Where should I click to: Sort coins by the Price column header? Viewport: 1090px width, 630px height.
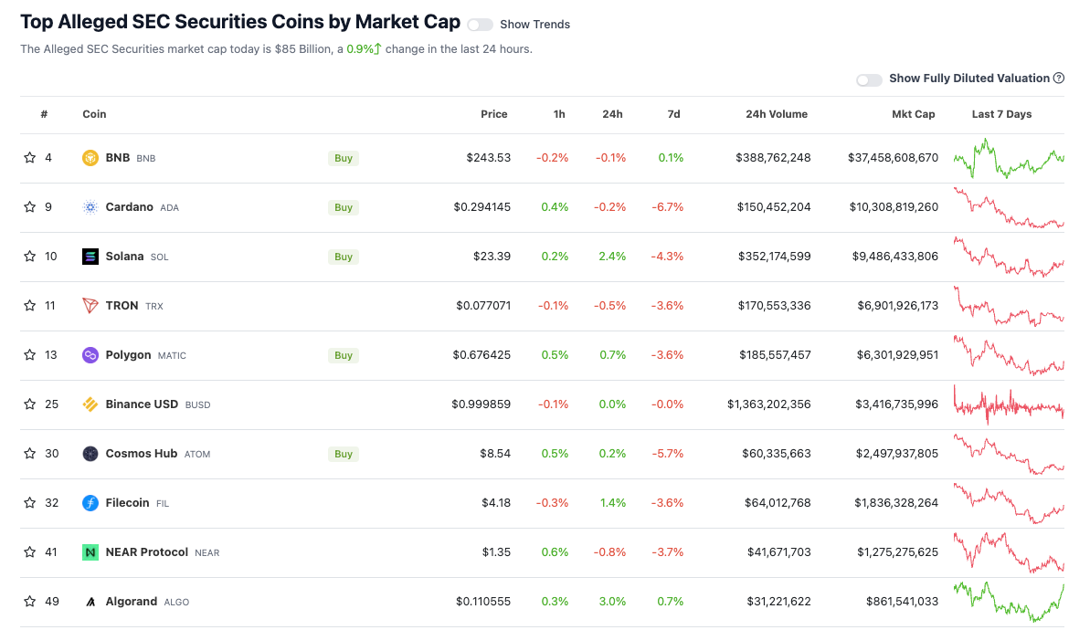(x=494, y=115)
